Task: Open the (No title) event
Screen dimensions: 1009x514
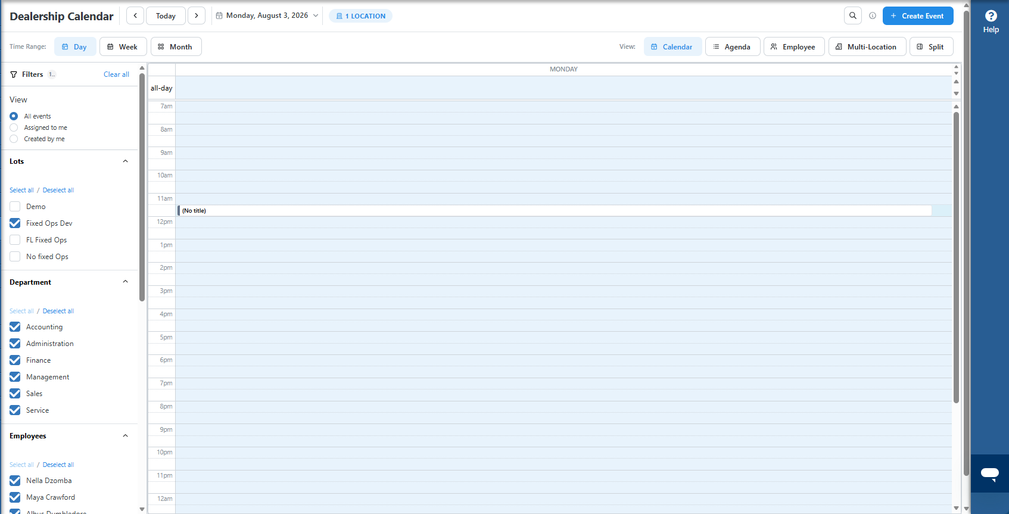Action: coord(555,210)
